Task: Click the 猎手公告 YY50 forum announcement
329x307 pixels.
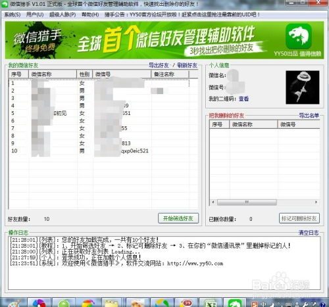Action: tap(182, 14)
